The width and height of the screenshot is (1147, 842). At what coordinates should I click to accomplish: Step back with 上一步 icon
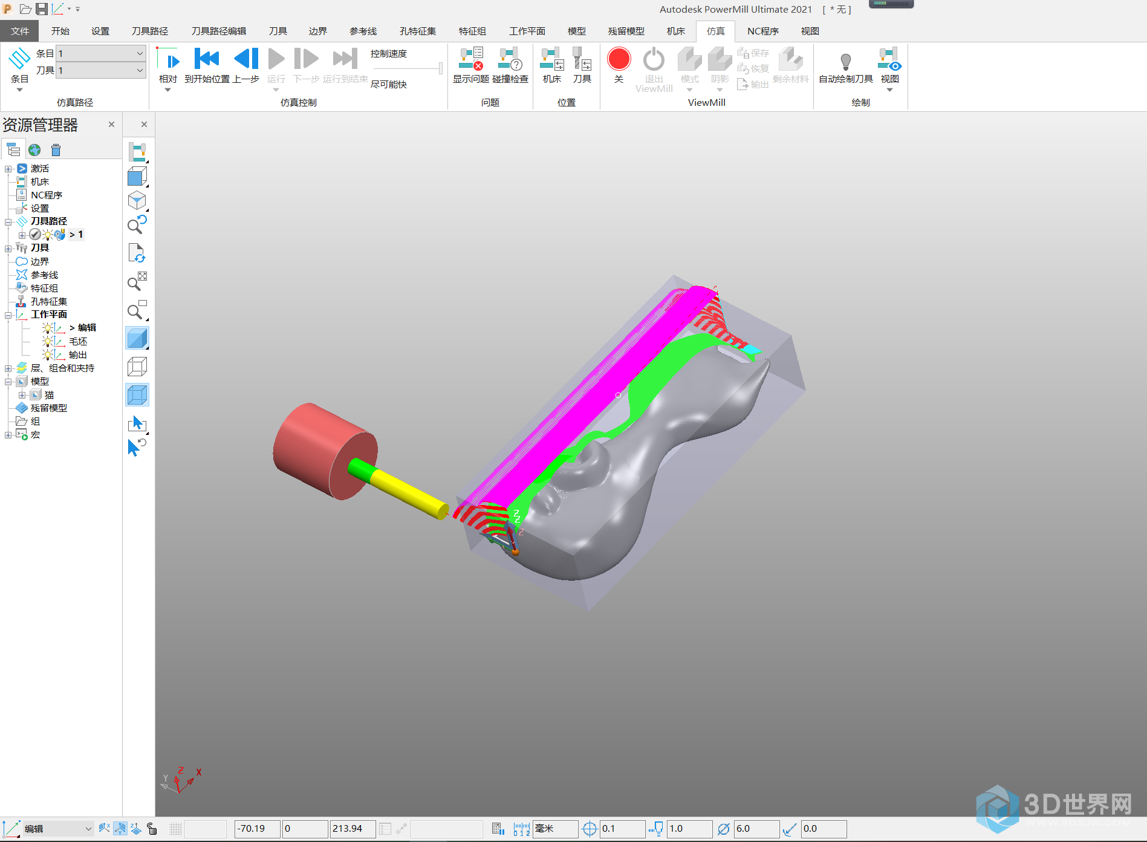click(246, 59)
